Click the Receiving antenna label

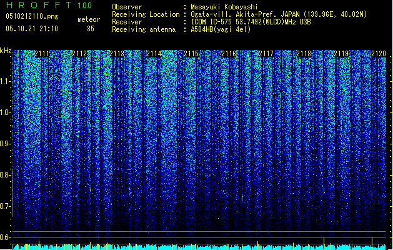[x=144, y=29]
